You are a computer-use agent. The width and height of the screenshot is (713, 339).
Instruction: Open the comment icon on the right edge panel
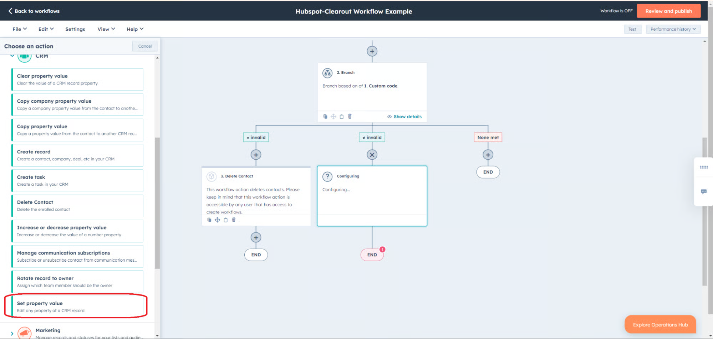704,192
